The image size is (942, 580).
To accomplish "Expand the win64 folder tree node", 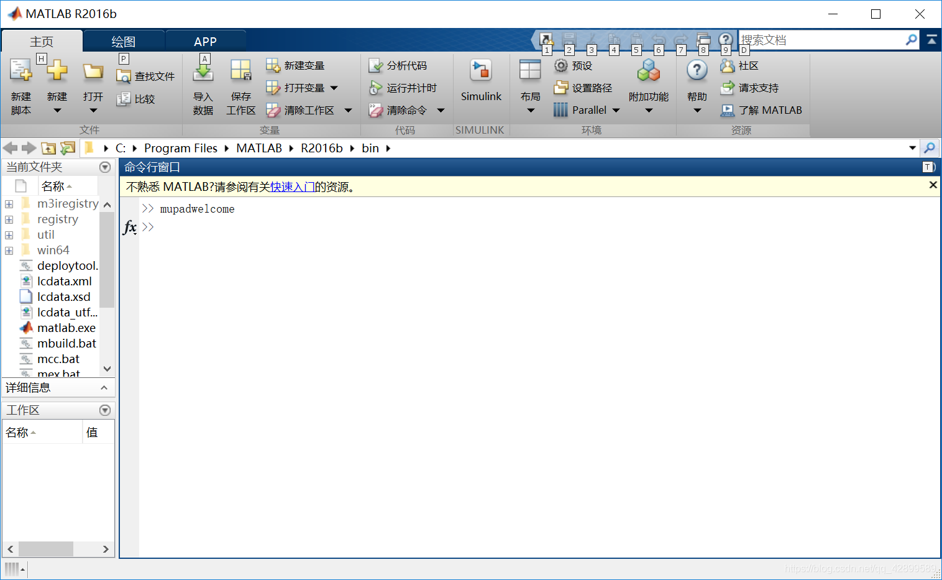I will tap(9, 251).
